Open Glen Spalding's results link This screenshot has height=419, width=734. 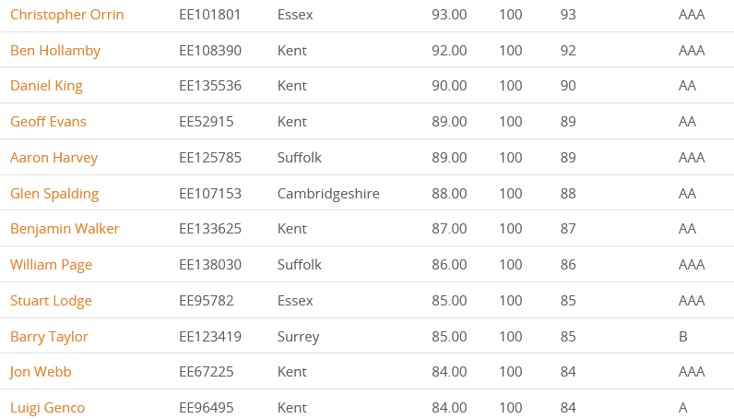pyautogui.click(x=54, y=194)
